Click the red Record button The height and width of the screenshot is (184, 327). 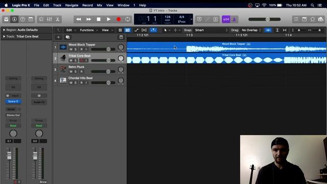[119, 19]
